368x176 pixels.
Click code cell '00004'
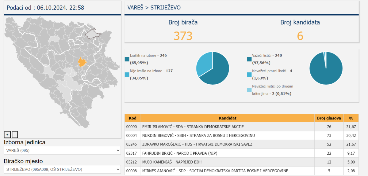(133, 135)
